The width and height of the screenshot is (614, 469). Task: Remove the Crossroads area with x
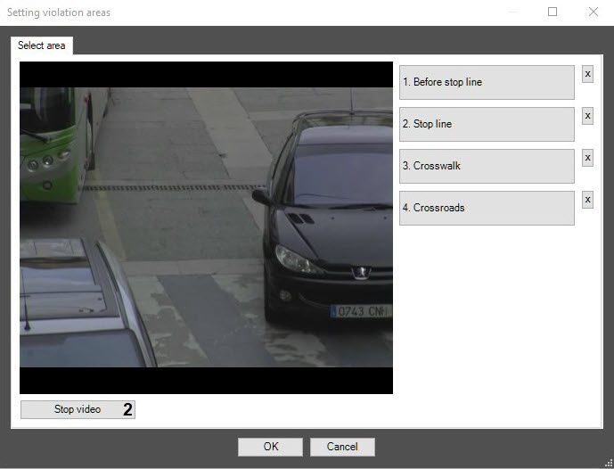click(x=587, y=200)
